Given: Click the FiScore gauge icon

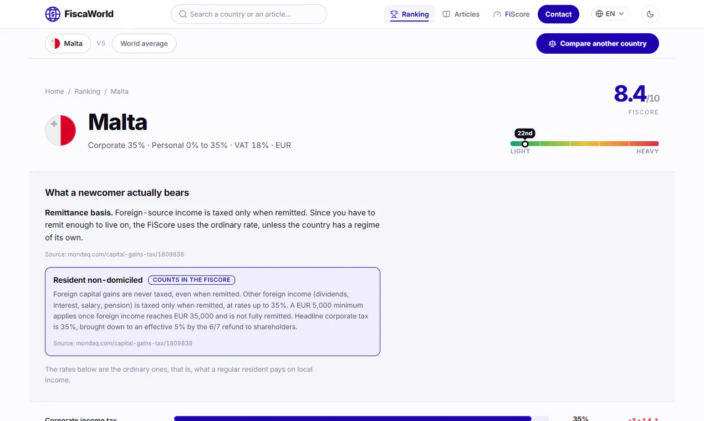Looking at the screenshot, I should 497,14.
